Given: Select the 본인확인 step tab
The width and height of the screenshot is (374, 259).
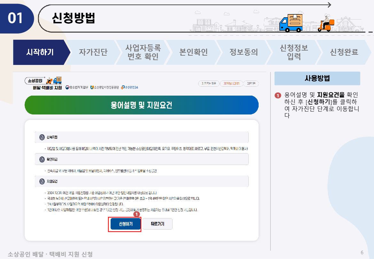Looking at the screenshot, I should [x=193, y=52].
